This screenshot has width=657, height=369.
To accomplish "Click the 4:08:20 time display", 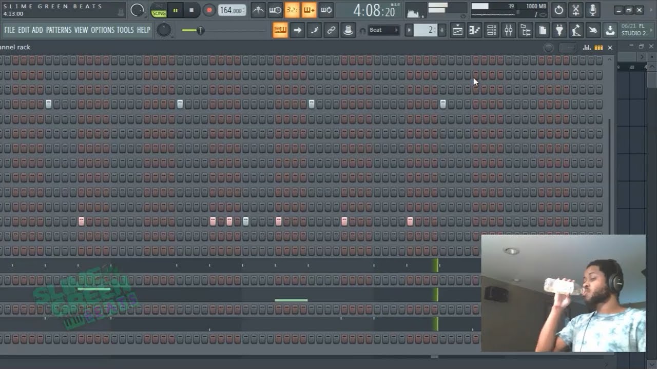I will [x=374, y=10].
